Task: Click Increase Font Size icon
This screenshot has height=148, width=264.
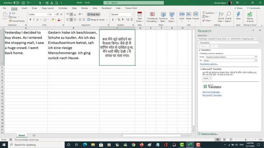Action: coord(58,14)
